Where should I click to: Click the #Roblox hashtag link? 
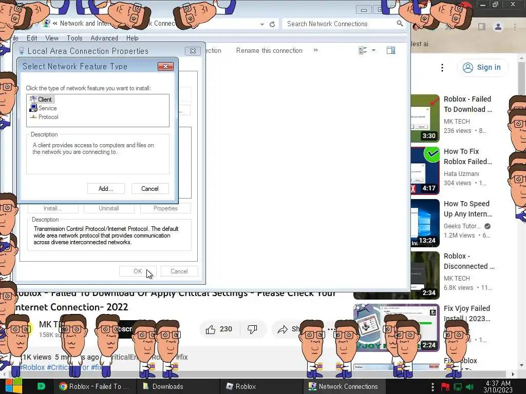click(32, 367)
